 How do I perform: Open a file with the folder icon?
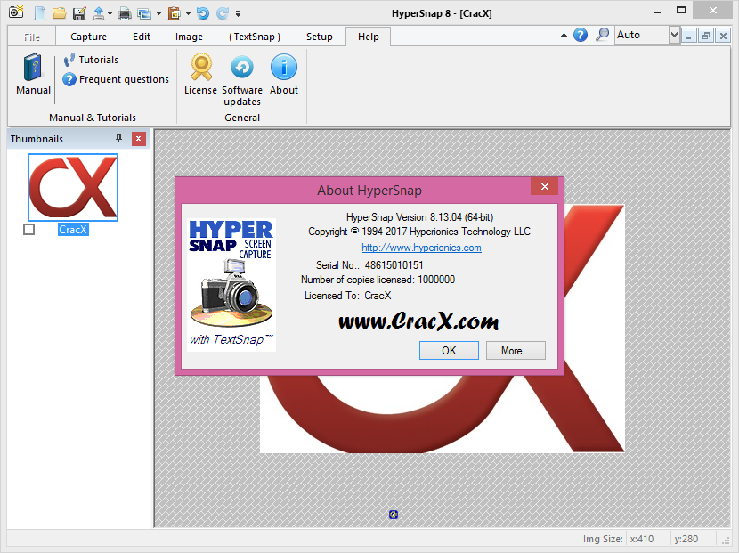pyautogui.click(x=60, y=13)
